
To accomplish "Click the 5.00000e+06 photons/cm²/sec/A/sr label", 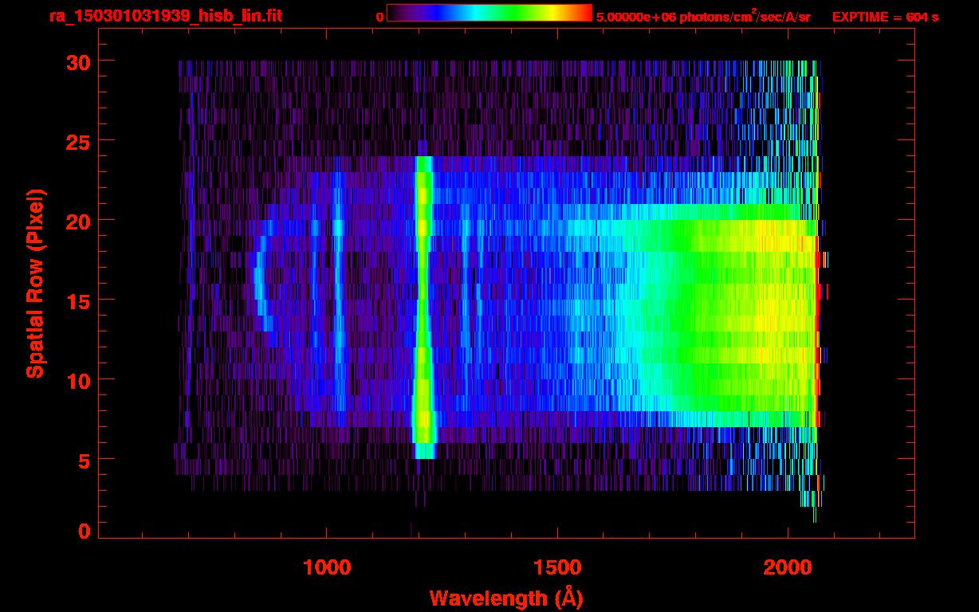I will [703, 16].
